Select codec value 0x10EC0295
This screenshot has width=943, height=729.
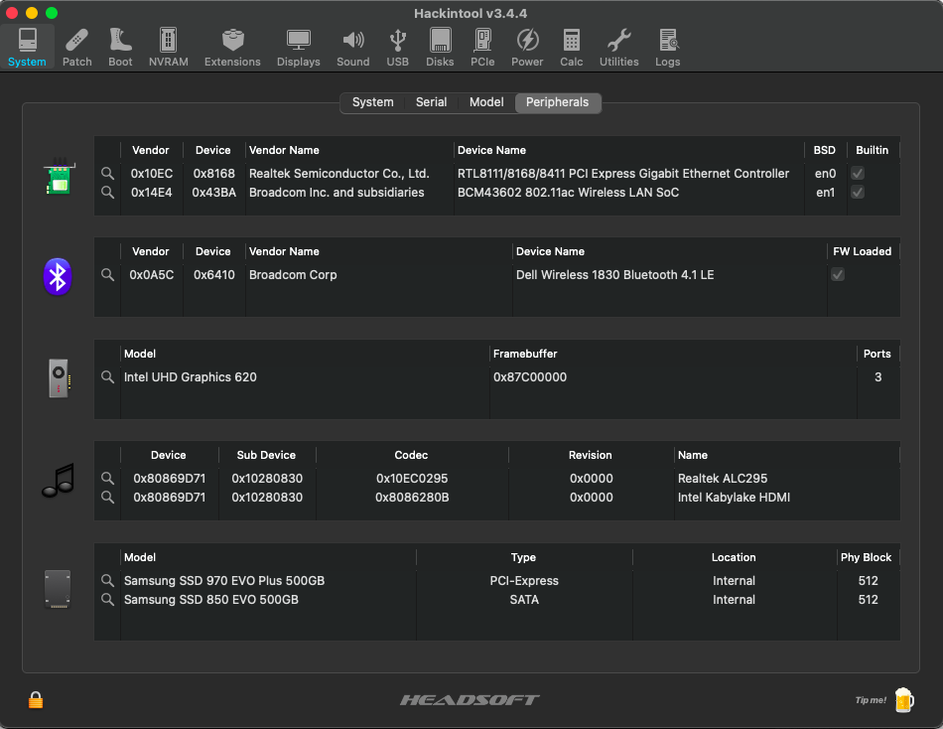coord(412,478)
